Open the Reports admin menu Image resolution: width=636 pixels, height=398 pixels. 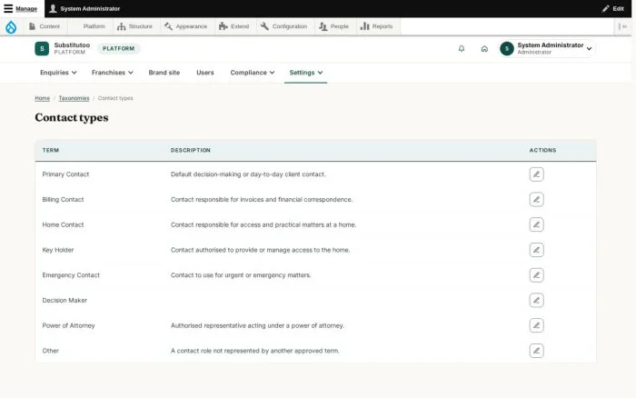(x=377, y=26)
